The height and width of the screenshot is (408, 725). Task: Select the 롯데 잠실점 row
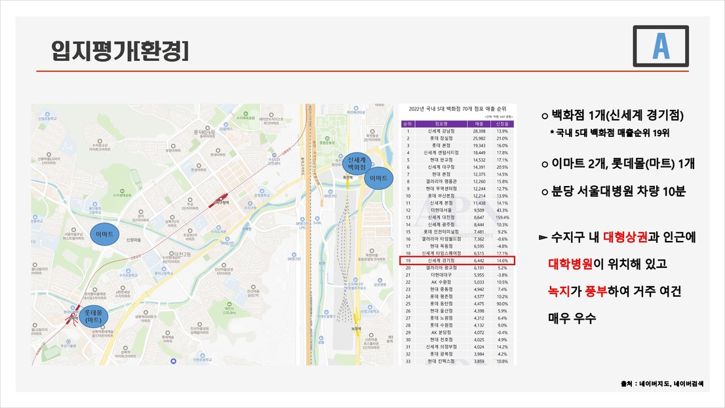click(458, 138)
